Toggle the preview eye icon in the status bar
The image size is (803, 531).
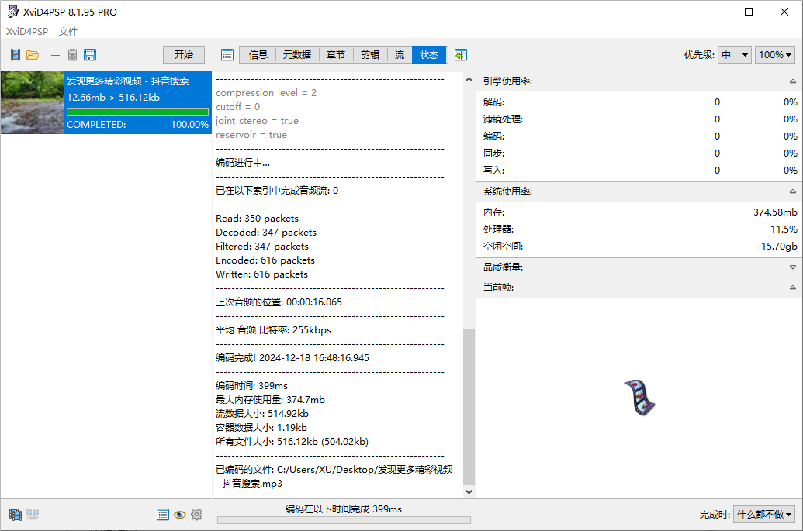pyautogui.click(x=179, y=514)
